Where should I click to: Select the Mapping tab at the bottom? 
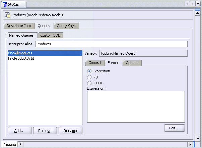point(9,144)
